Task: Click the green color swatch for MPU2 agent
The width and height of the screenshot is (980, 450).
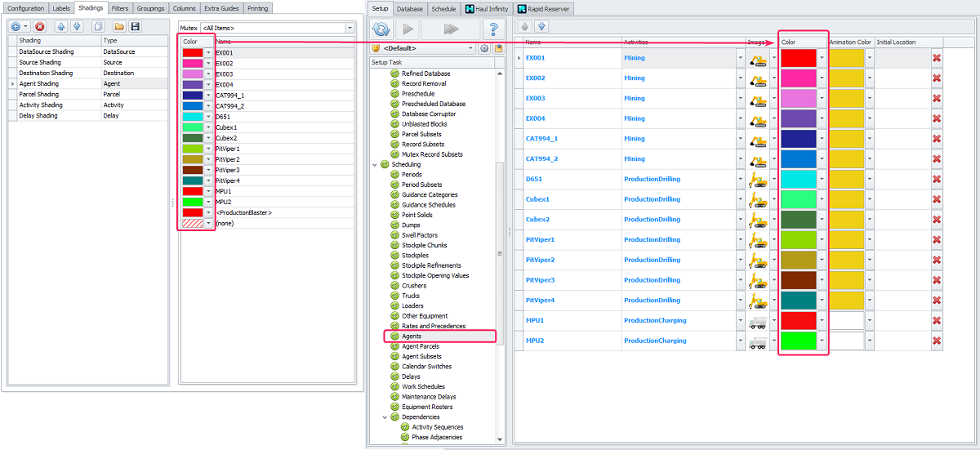Action: (x=798, y=341)
